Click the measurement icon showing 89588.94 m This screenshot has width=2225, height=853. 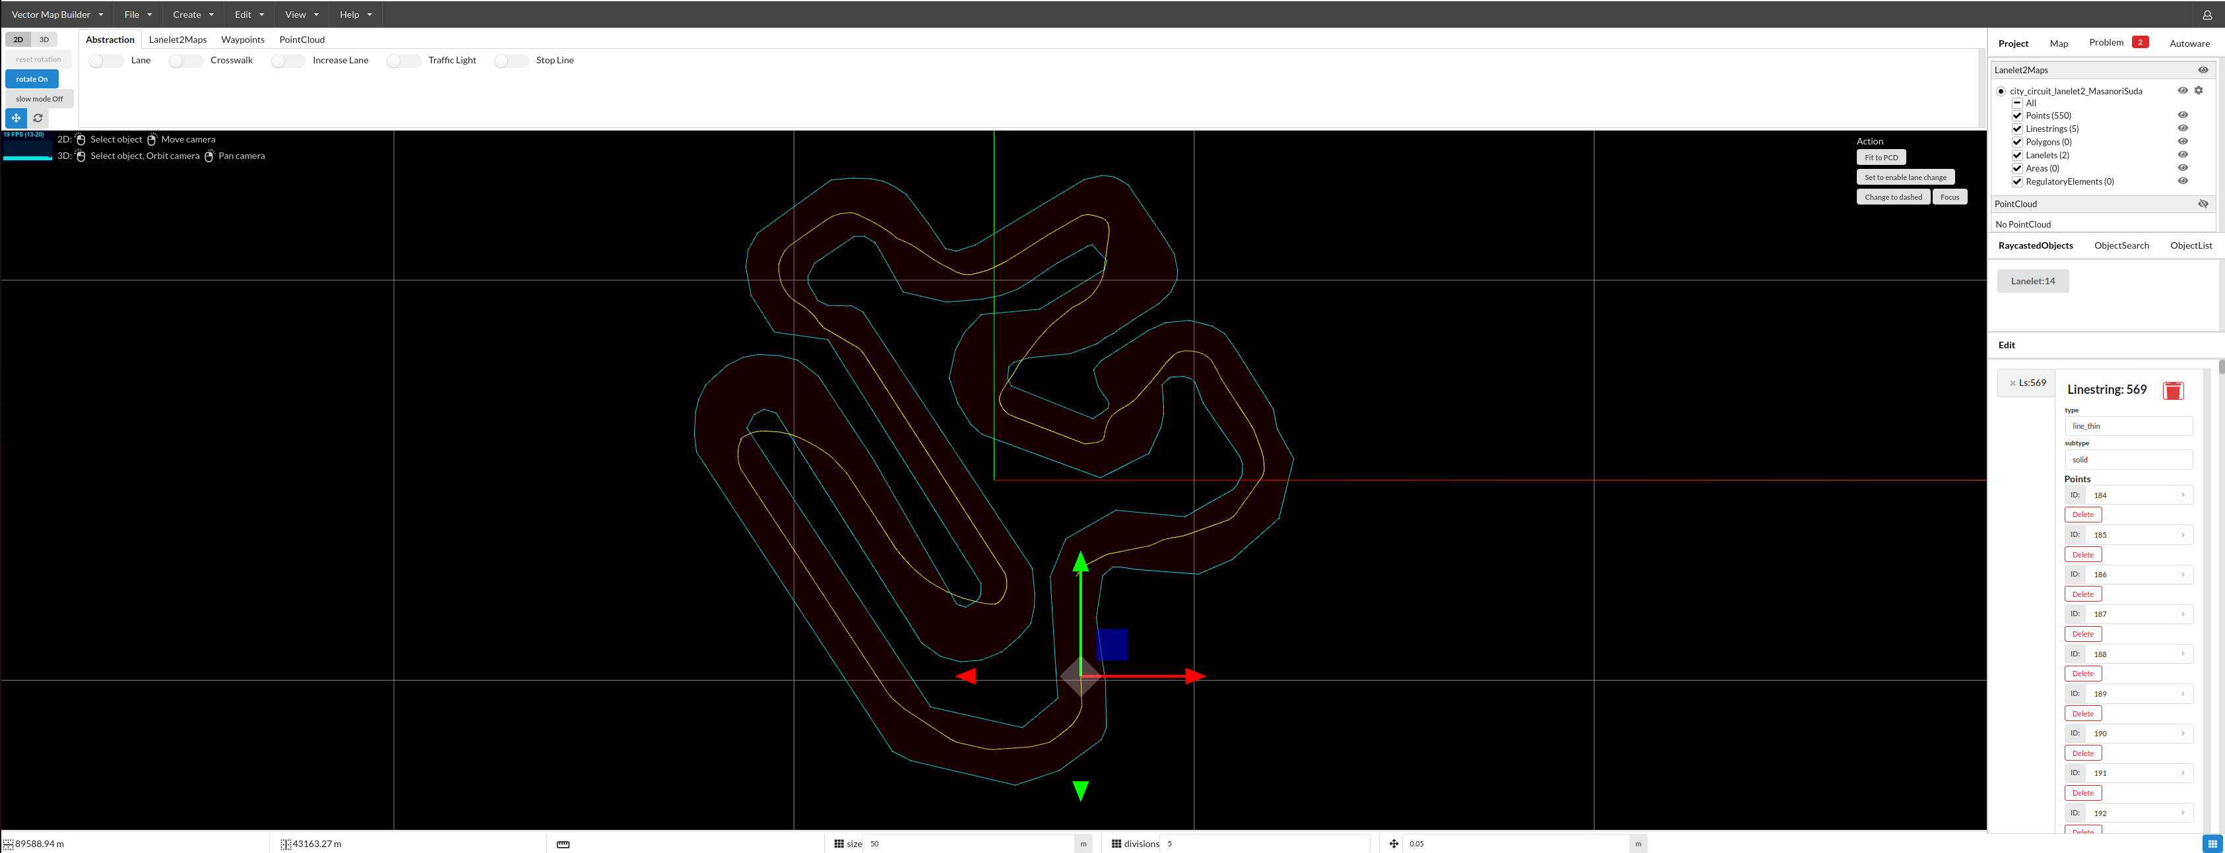click(9, 844)
